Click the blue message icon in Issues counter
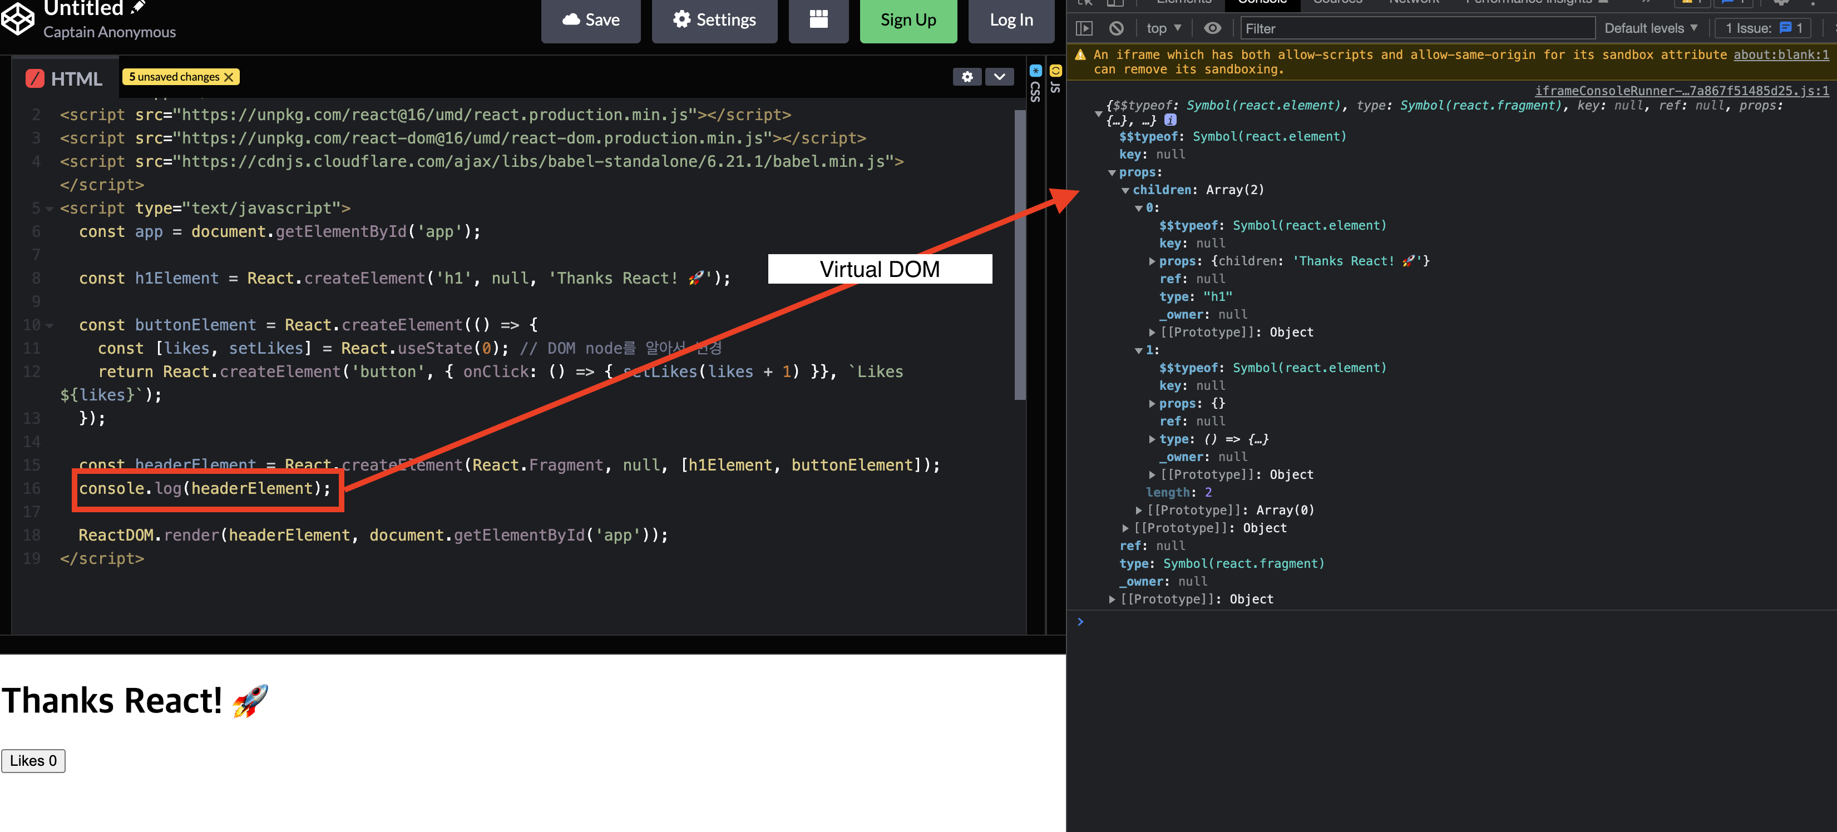The height and width of the screenshot is (832, 1837). (1785, 28)
